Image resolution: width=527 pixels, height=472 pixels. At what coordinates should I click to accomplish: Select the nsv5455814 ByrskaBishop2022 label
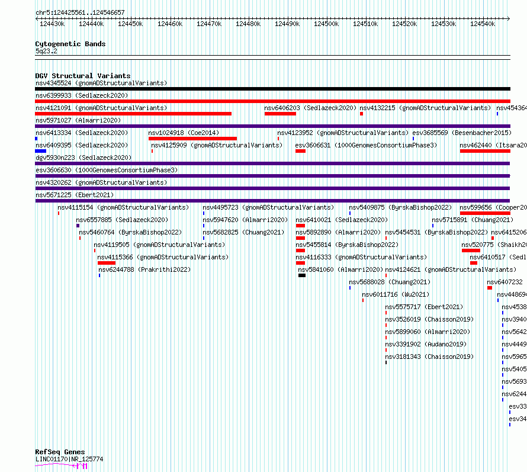[347, 245]
